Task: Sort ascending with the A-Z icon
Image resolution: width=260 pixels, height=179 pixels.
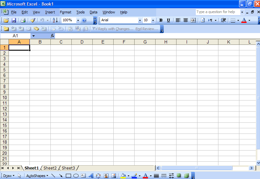Action: coord(55,20)
